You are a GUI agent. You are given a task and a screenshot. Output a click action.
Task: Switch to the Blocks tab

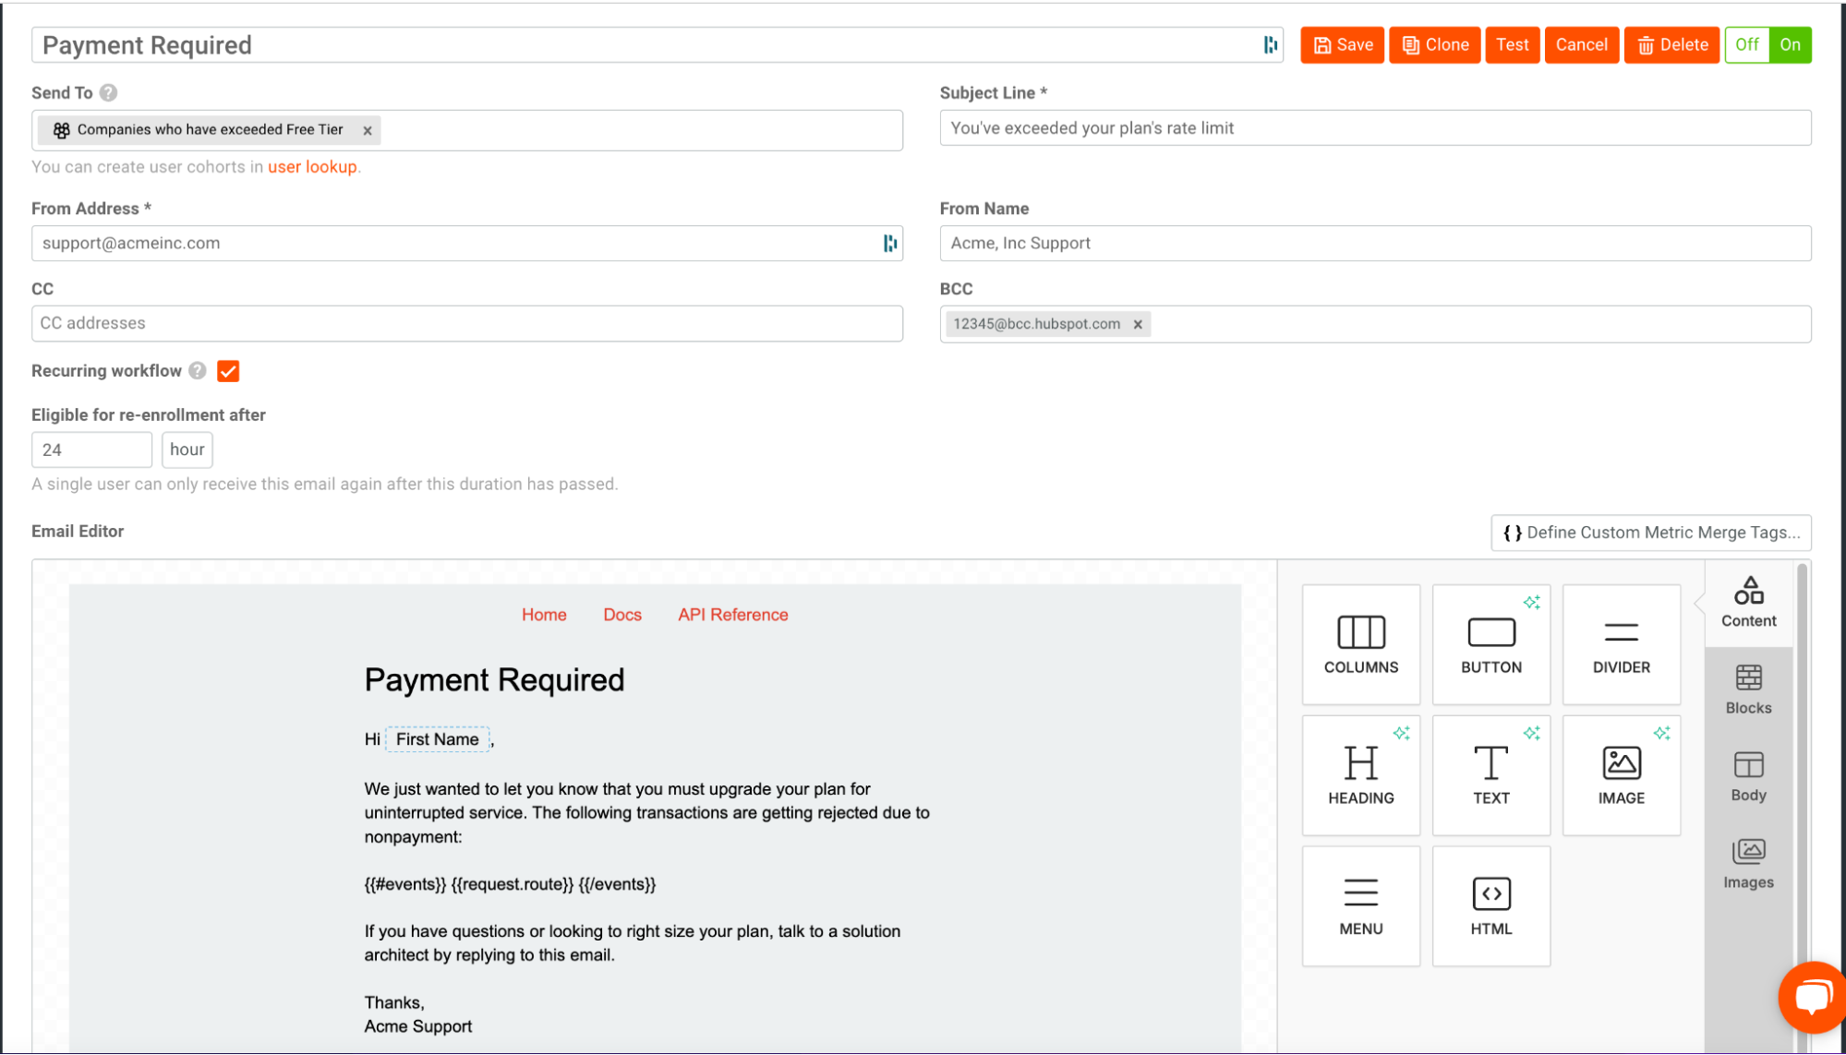click(x=1747, y=689)
